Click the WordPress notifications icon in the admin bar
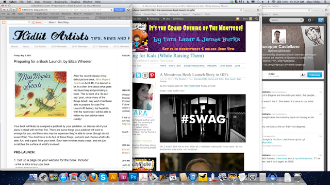This screenshot has height=185, width=330. [x=238, y=19]
